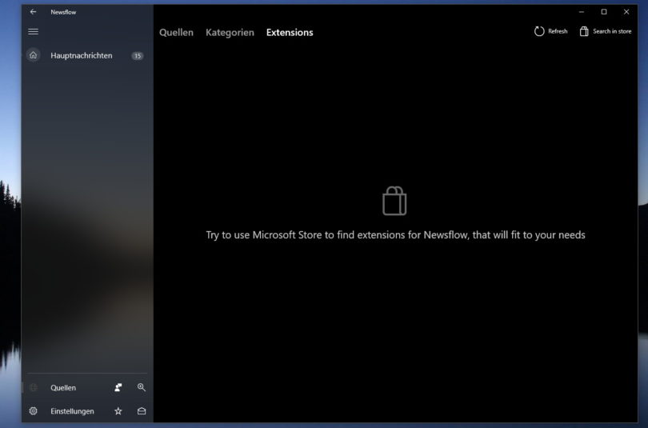Click the magnifier plus search icon
Viewport: 648px width, 428px height.
tap(142, 387)
